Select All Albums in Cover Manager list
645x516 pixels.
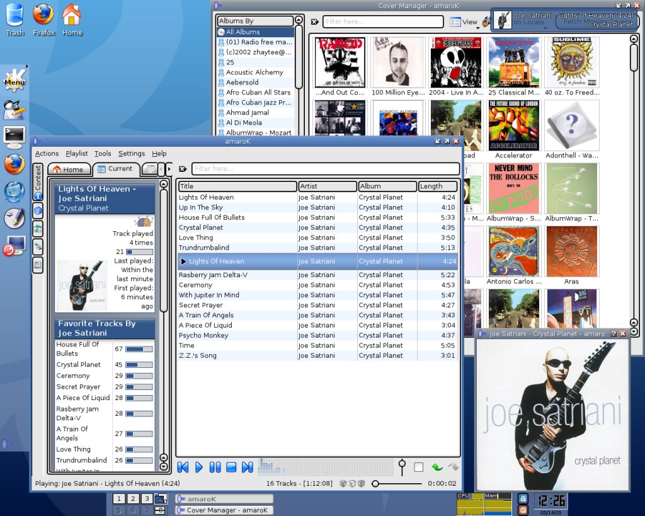pos(256,32)
